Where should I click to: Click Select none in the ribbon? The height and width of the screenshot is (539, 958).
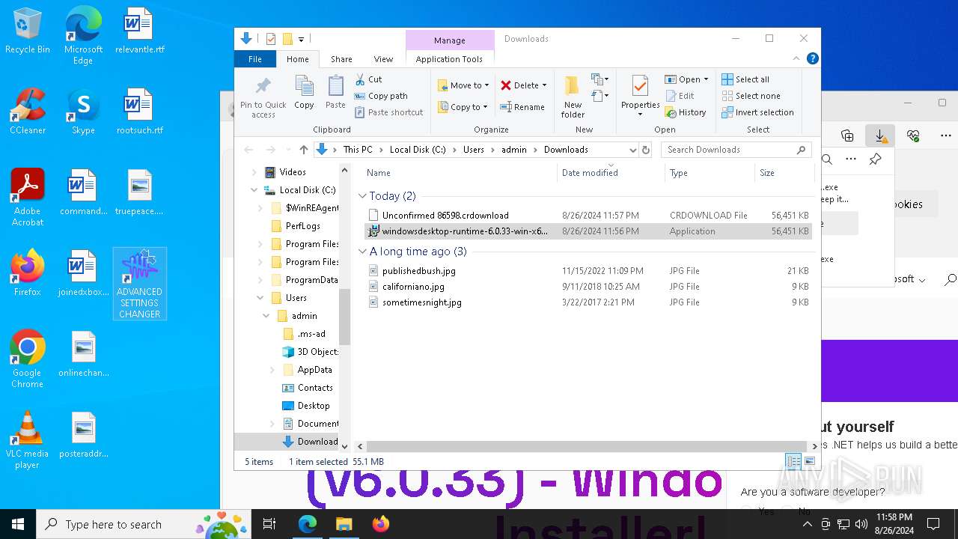click(751, 96)
